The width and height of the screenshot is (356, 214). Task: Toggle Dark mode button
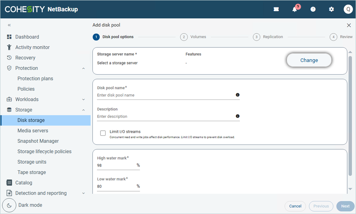click(x=9, y=205)
